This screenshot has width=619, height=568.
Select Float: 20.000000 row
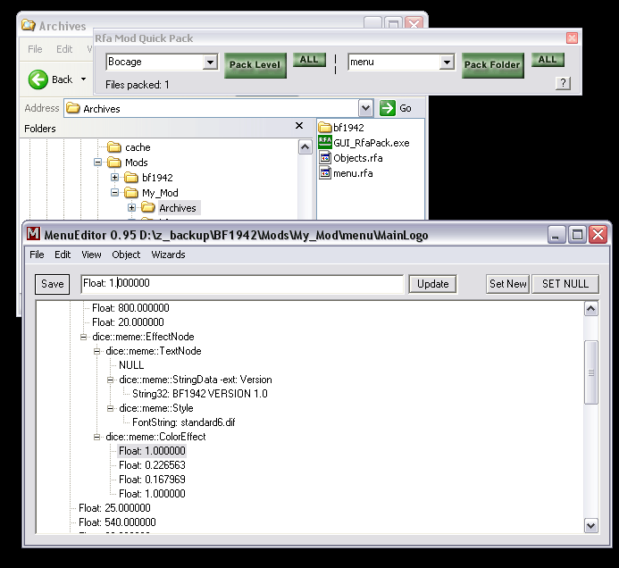click(x=128, y=322)
